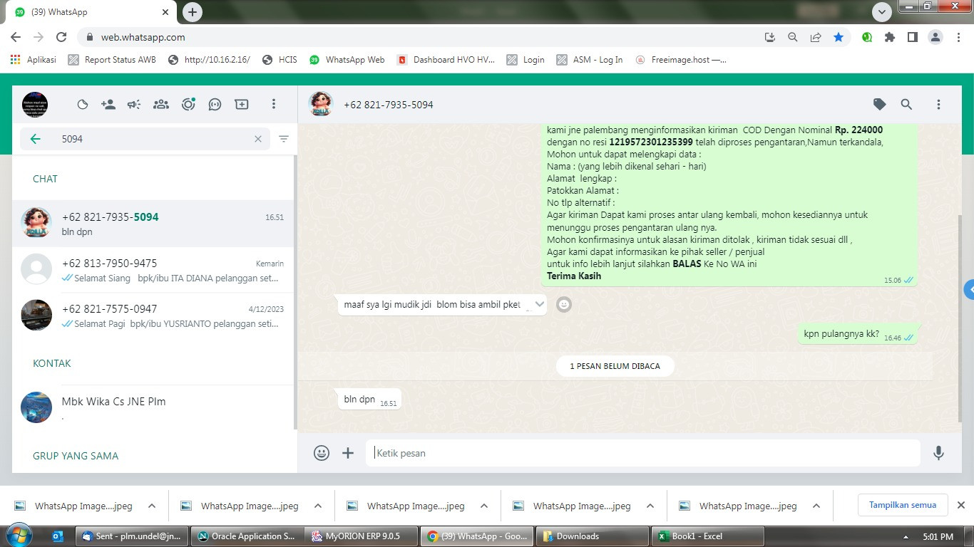Open chat +62 821-7575-0947
Viewport: 974px width, 547px height.
click(153, 316)
